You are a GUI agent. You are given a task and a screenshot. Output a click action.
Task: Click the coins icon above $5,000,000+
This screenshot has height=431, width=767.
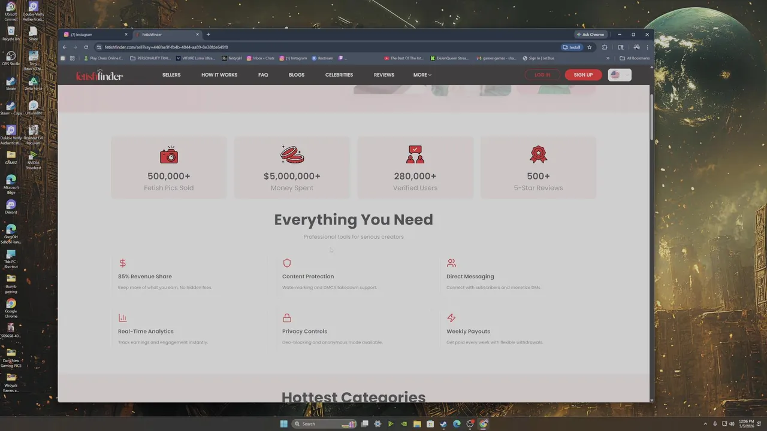[x=292, y=154]
